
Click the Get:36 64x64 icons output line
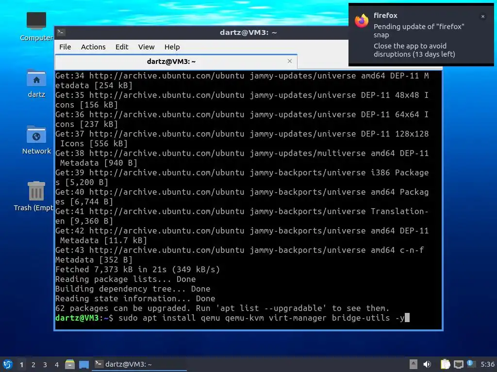pos(242,119)
